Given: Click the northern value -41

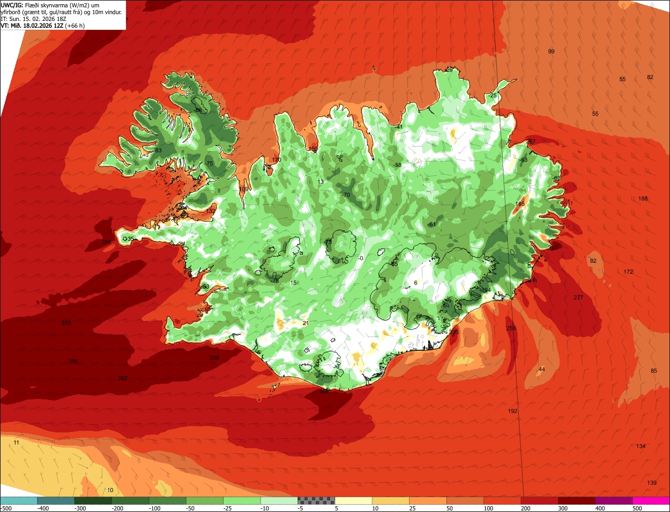Looking at the screenshot, I should point(399,127).
